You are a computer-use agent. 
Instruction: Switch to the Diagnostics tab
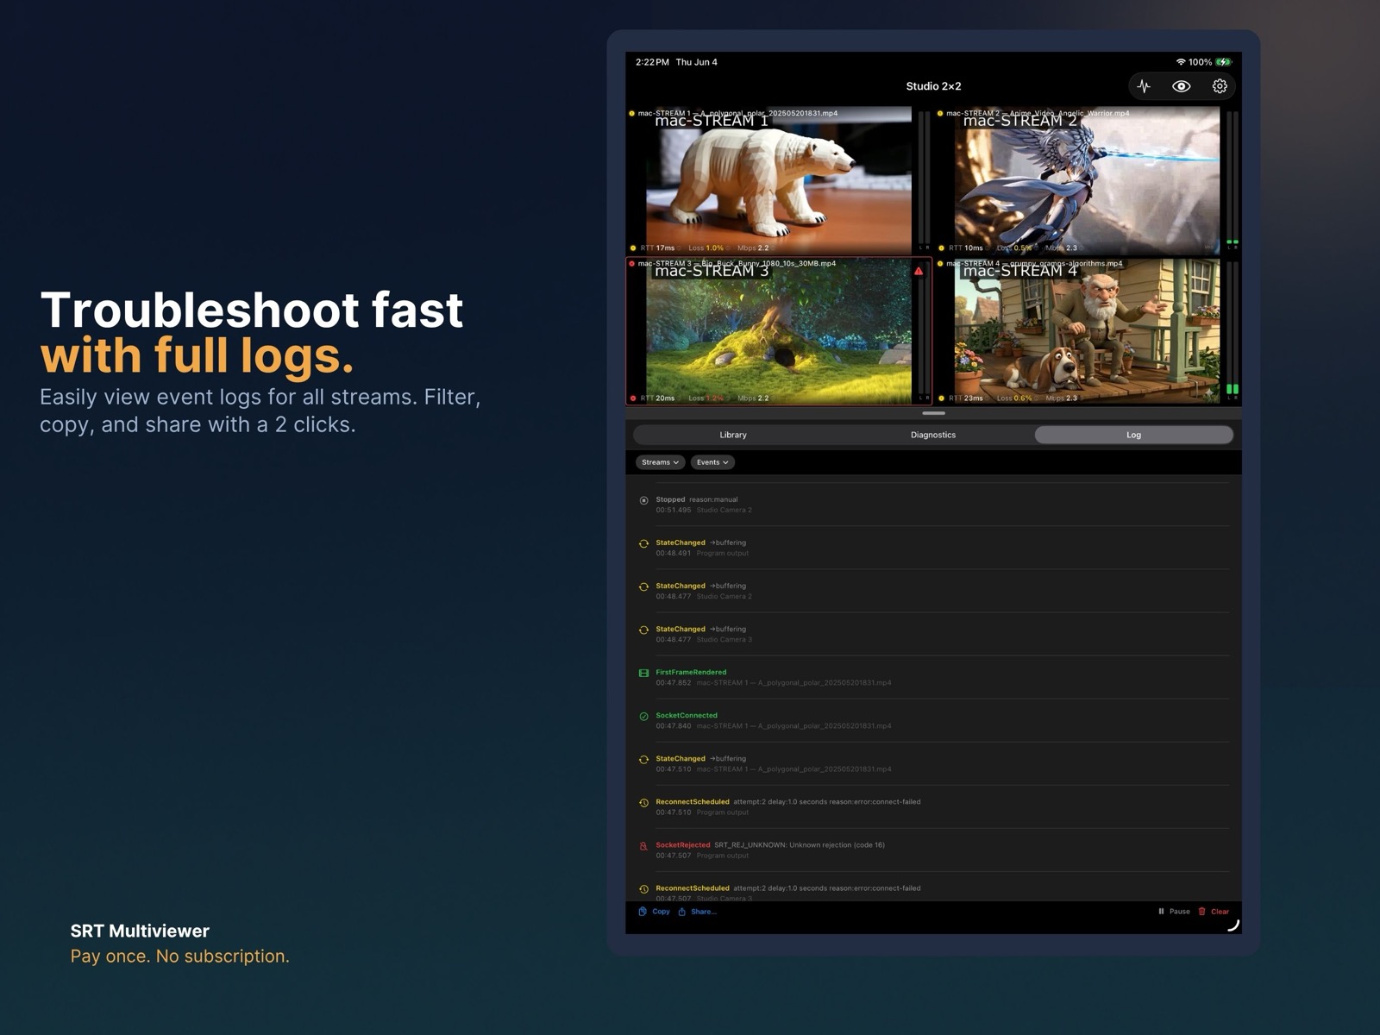pos(933,435)
